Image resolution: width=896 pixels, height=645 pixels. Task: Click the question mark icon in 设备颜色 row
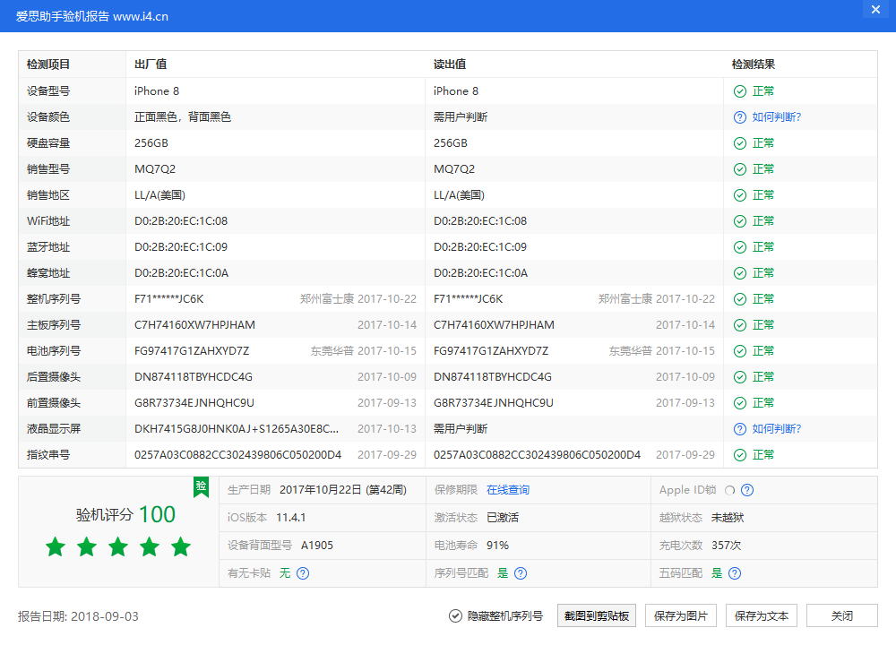[739, 117]
